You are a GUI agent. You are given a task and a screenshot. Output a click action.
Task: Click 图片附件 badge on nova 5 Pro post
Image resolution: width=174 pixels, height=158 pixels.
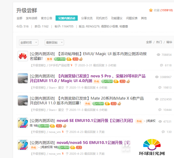click(x=107, y=81)
